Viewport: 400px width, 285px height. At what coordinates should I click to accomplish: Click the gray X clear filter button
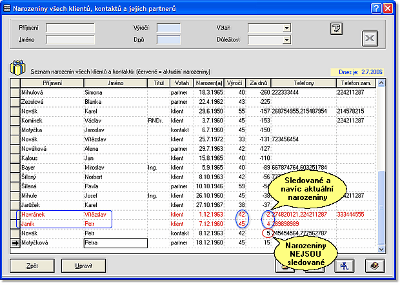(x=370, y=38)
